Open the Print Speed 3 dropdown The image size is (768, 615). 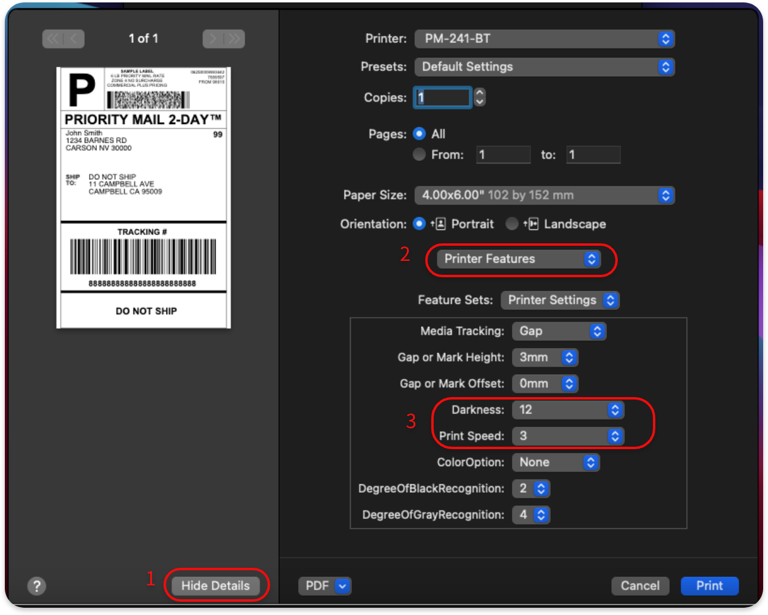[x=568, y=436]
